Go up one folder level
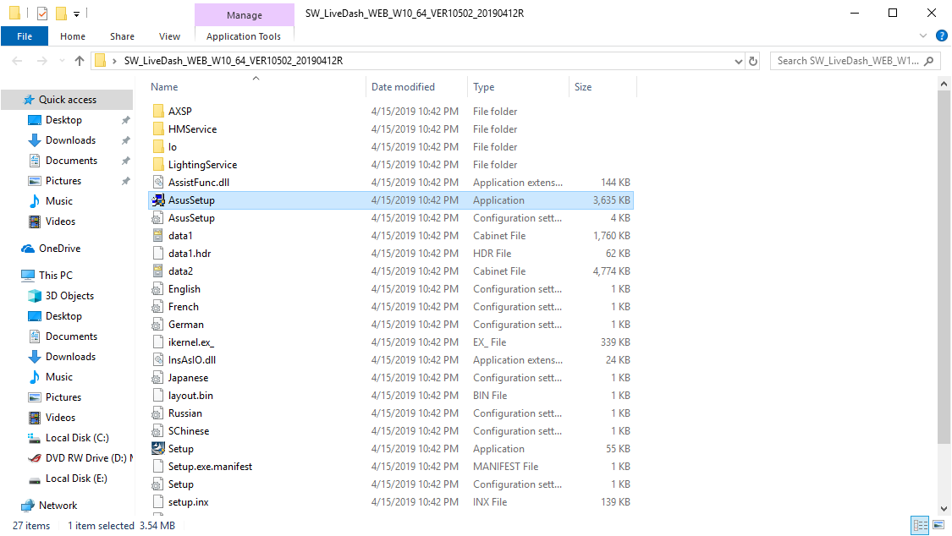Screen dimensions: 952x536 [80, 61]
